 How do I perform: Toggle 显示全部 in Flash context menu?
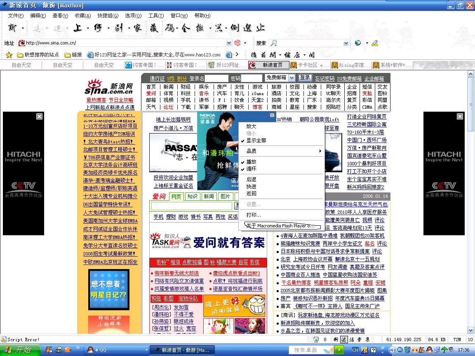pos(256,141)
